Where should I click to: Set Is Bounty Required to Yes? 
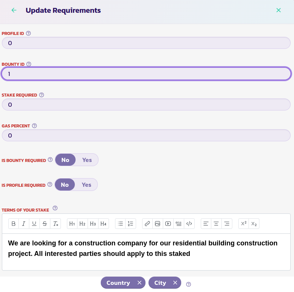pyautogui.click(x=87, y=160)
